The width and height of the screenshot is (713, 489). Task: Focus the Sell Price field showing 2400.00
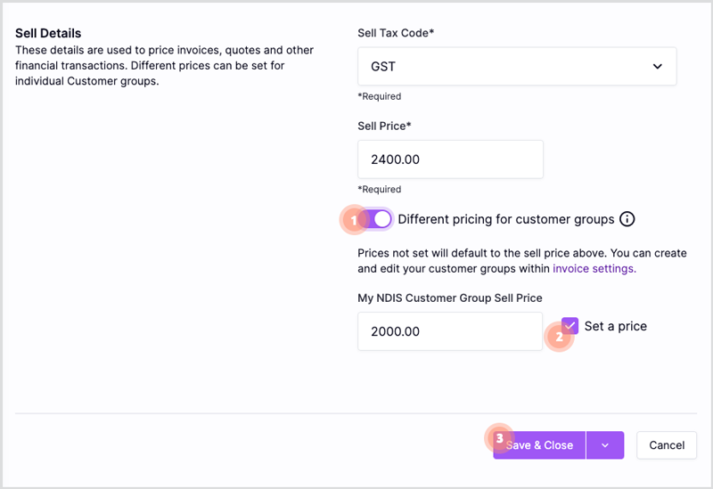[450, 159]
